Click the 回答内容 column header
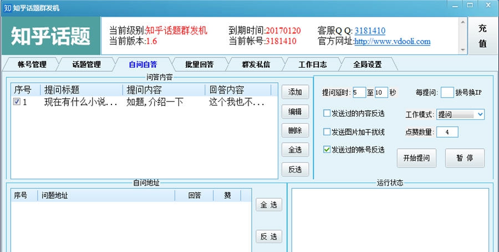499x252 pixels. click(x=238, y=90)
